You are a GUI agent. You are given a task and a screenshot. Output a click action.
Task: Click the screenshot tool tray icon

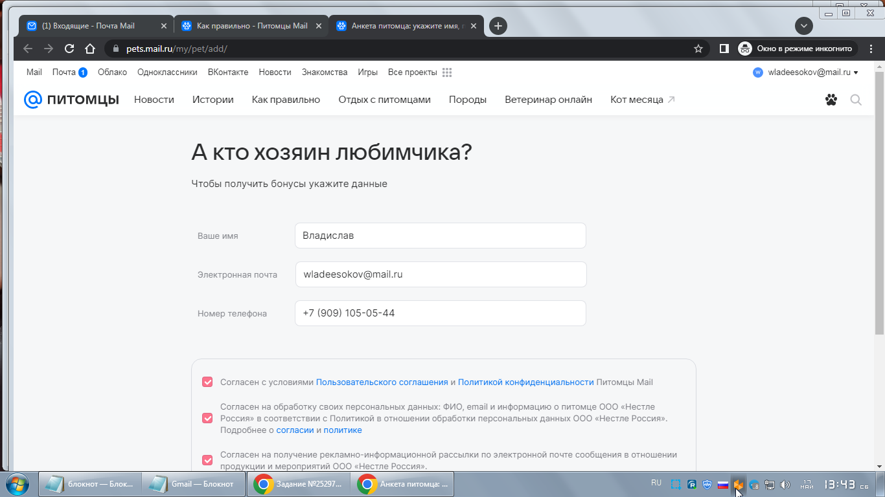point(676,484)
